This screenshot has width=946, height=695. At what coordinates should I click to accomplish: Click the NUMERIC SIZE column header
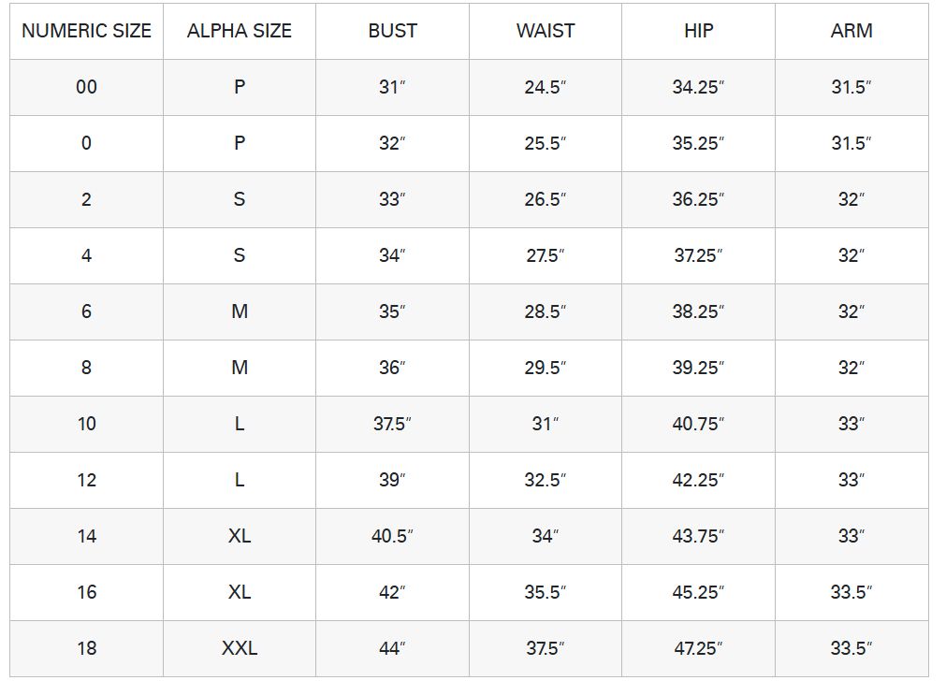(x=86, y=31)
